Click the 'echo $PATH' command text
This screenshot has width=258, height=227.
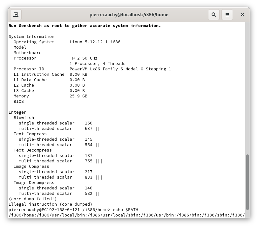pyautogui.click(x=126, y=210)
